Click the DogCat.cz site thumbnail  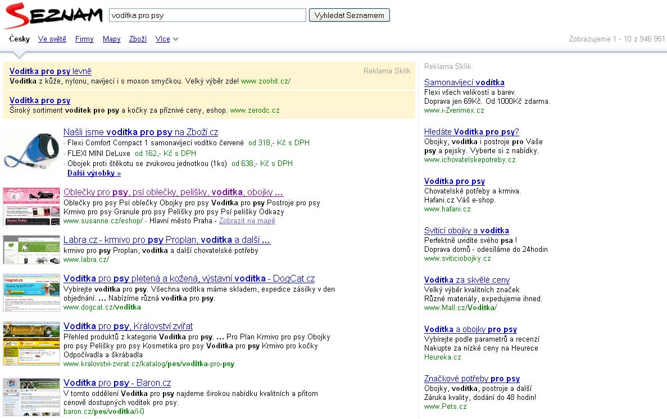coord(31,292)
